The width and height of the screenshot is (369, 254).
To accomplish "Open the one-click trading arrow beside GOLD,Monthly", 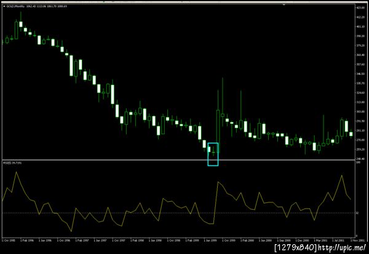I will 4,6.
